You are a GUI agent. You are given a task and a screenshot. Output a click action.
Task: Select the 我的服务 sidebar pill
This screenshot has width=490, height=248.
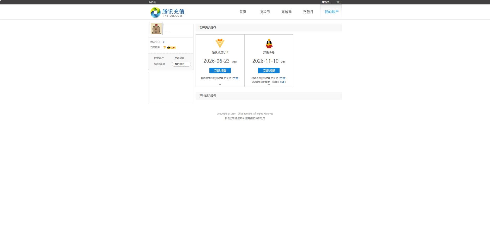tap(181, 64)
